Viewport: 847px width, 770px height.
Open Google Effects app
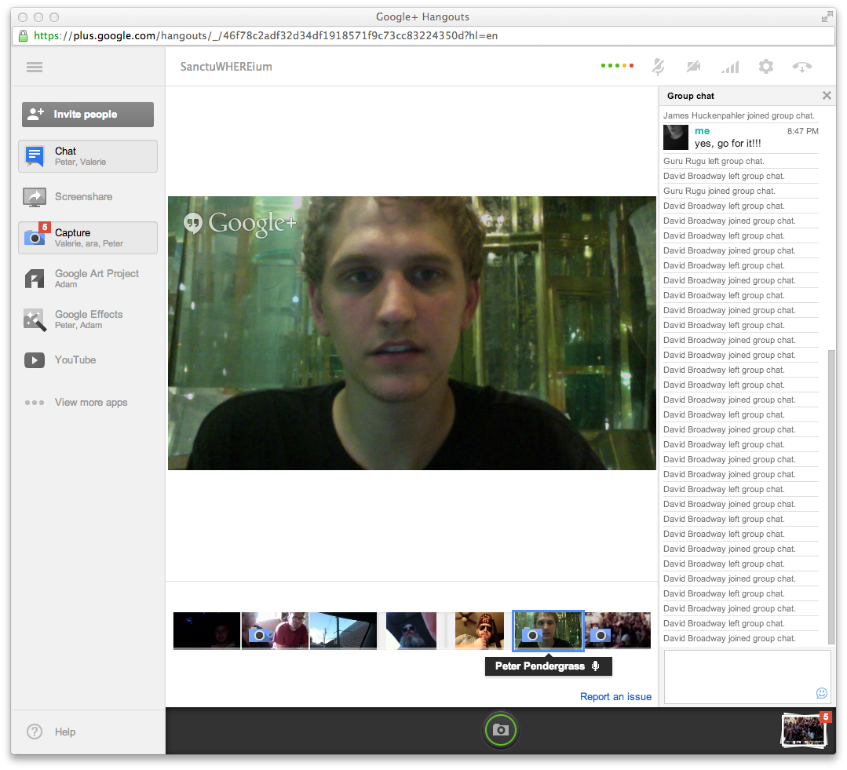(x=88, y=319)
